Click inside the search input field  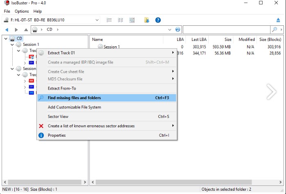click(227, 29)
